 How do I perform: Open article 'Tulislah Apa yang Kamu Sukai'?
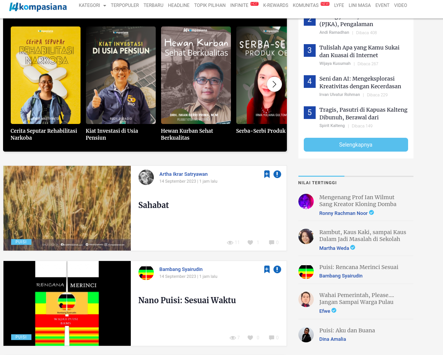click(x=359, y=51)
